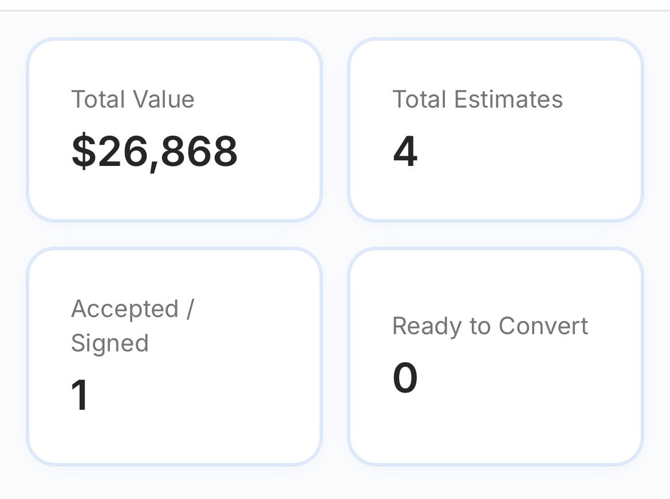Open the Ready to Convert card
The width and height of the screenshot is (670, 499).
tap(495, 356)
